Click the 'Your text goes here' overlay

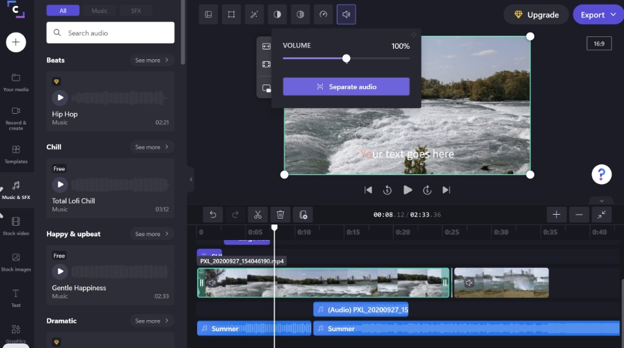[x=407, y=154]
